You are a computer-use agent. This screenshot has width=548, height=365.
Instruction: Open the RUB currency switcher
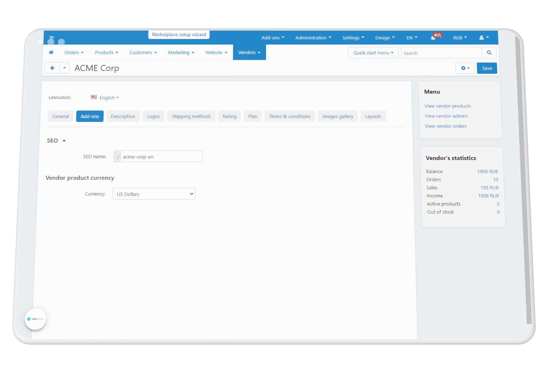460,38
